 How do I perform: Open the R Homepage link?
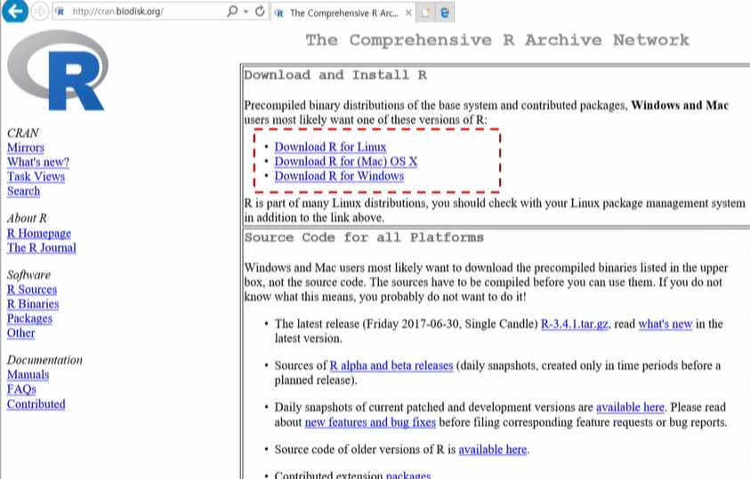tap(39, 234)
